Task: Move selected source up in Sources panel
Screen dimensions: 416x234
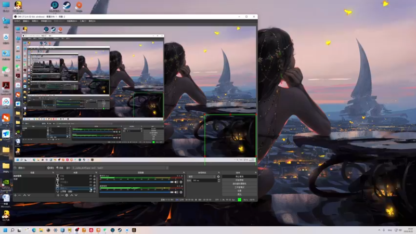Action: coord(72,196)
